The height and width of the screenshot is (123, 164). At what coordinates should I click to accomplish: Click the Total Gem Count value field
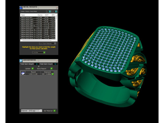[55, 64]
